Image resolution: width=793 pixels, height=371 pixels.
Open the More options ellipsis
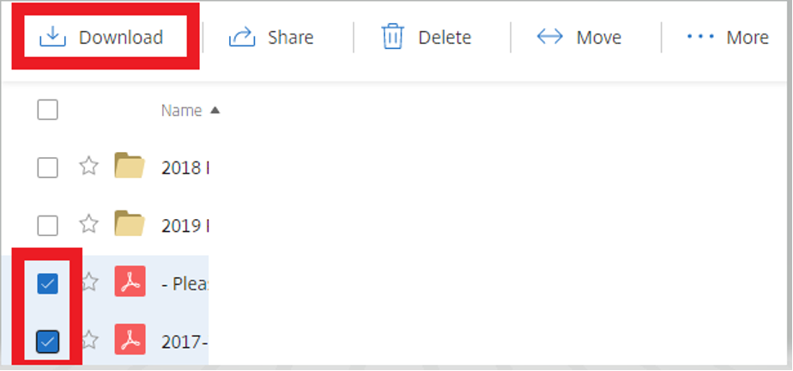(701, 38)
